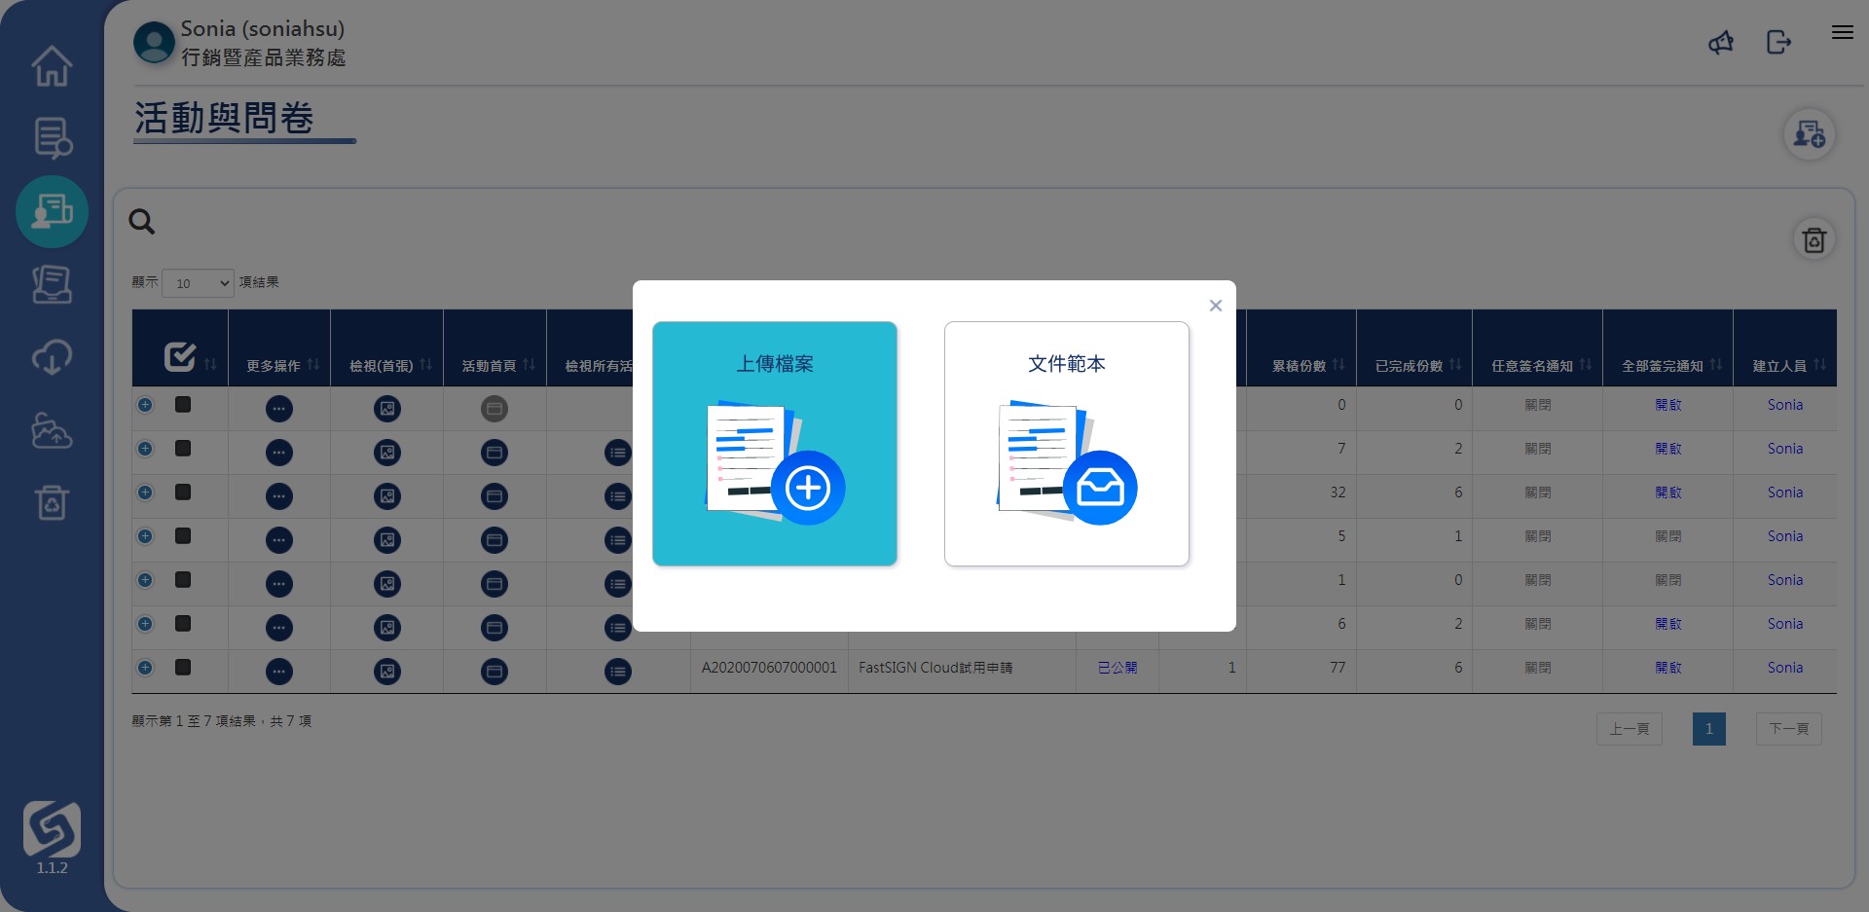Expand the third table row details
This screenshot has width=1869, height=912.
click(x=145, y=492)
